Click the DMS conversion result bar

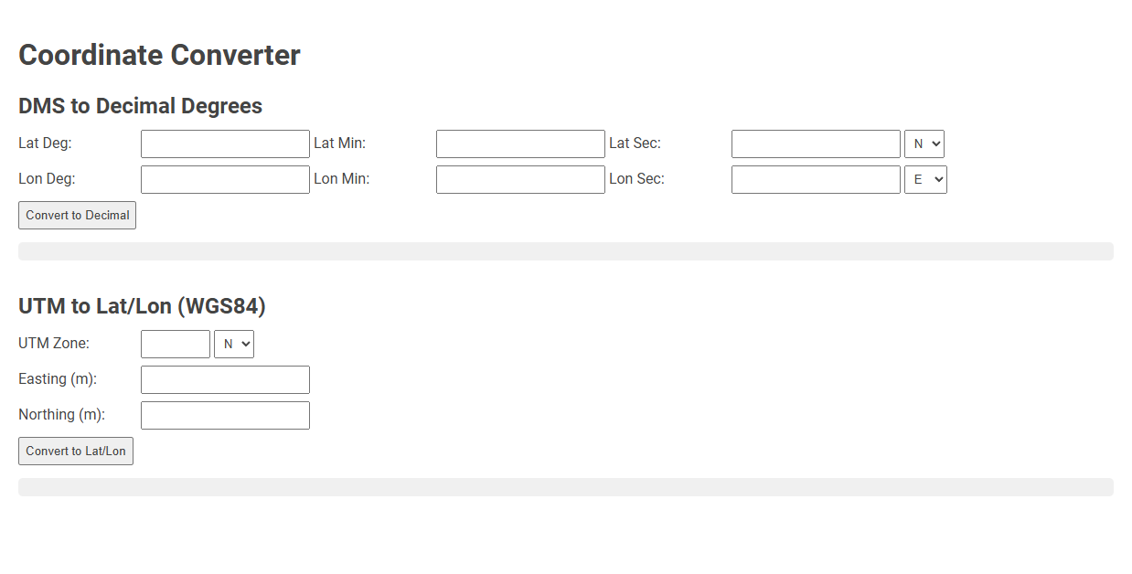point(565,250)
